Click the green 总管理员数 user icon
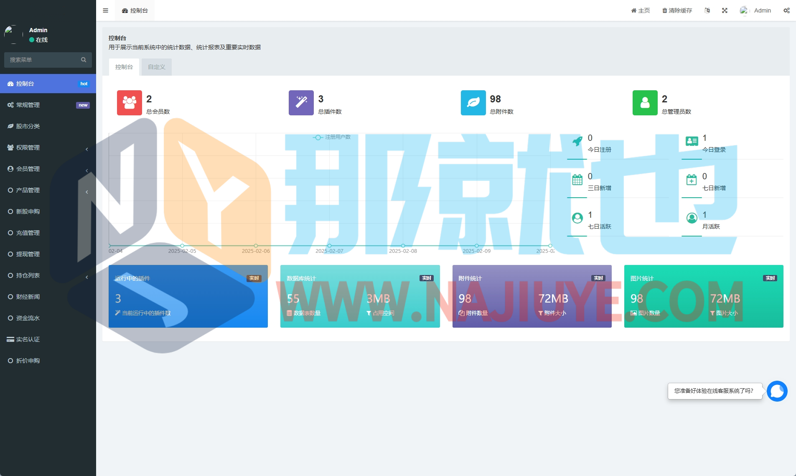The image size is (796, 476). point(645,103)
